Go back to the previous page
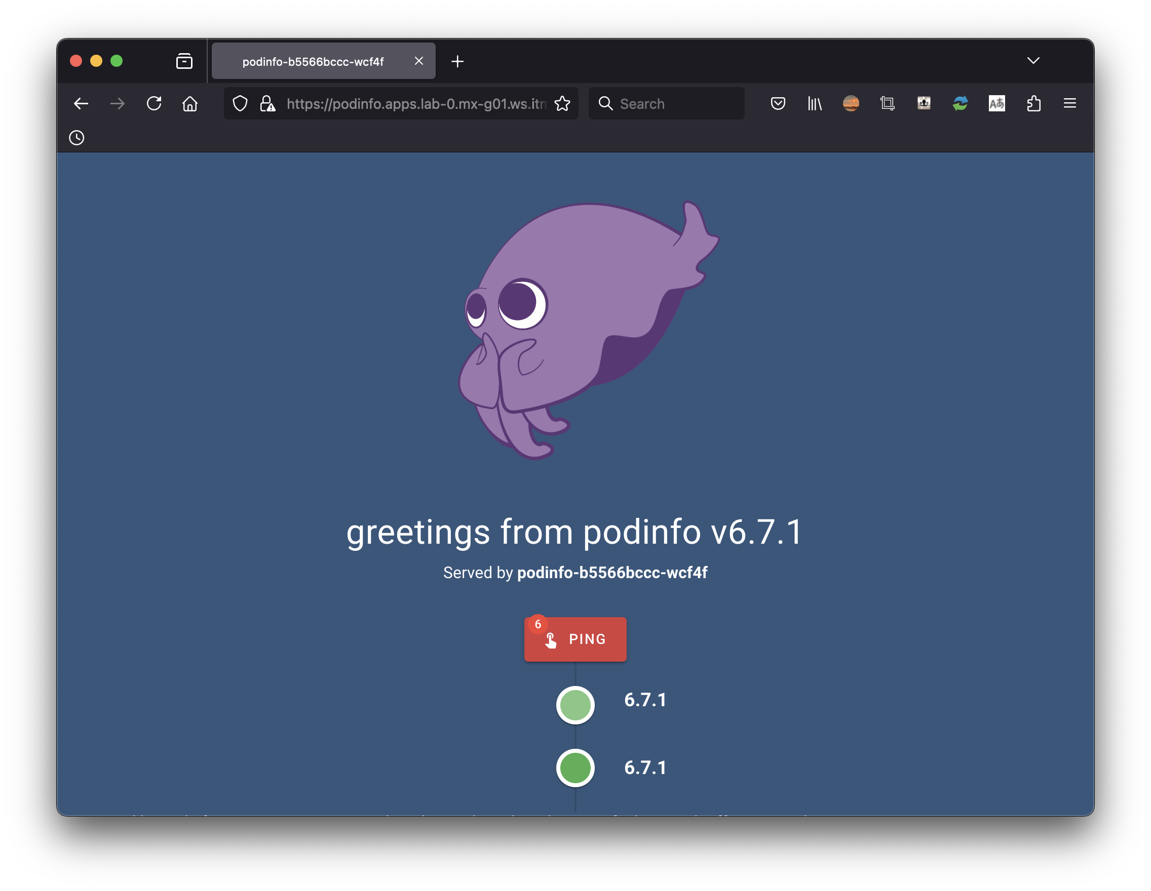Image resolution: width=1151 pixels, height=891 pixels. tap(81, 104)
